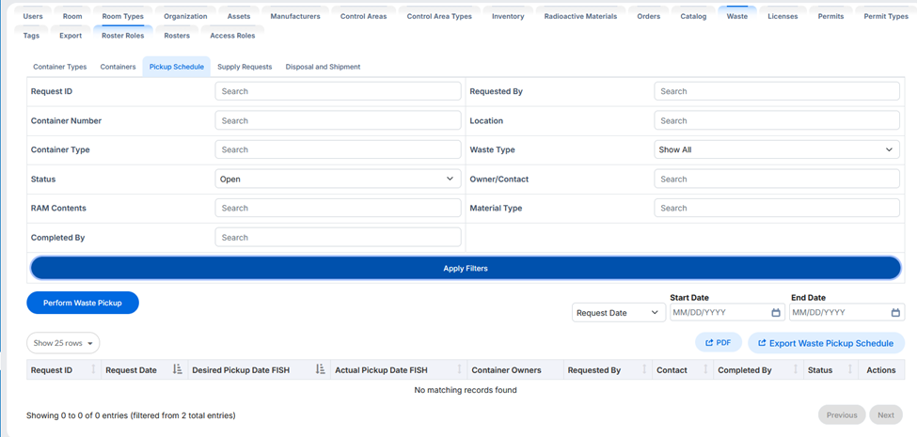The height and width of the screenshot is (437, 917).
Task: Export table as PDF
Action: 719,343
